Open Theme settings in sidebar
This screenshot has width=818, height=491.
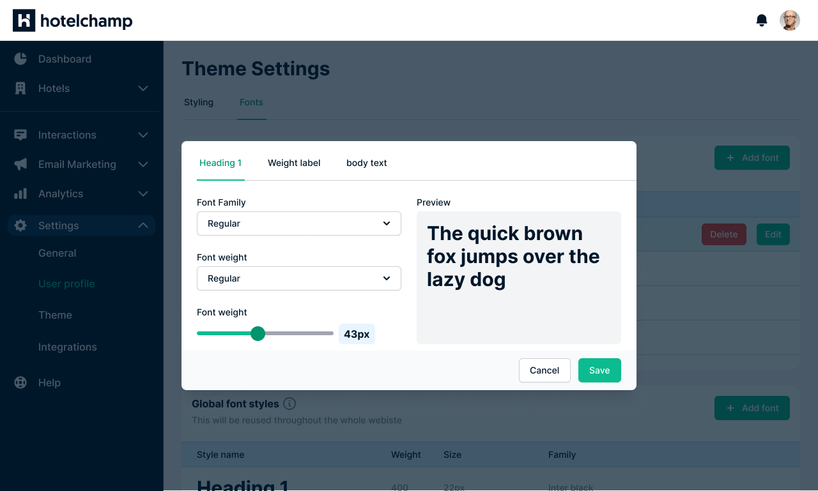point(55,315)
